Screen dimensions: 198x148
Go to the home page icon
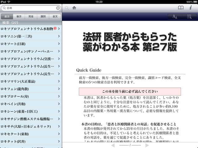[74, 8]
